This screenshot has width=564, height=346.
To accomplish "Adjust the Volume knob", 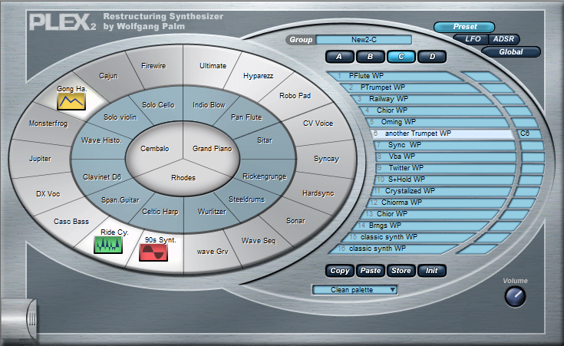I will coord(515,297).
